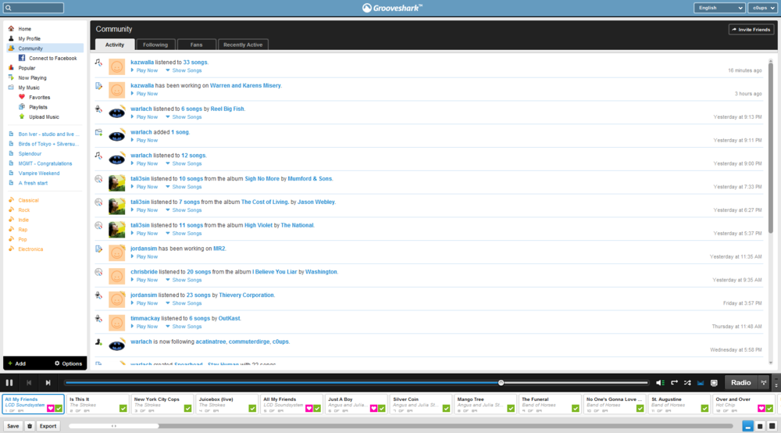
Task: Click the Invite Friends button
Action: click(x=751, y=30)
